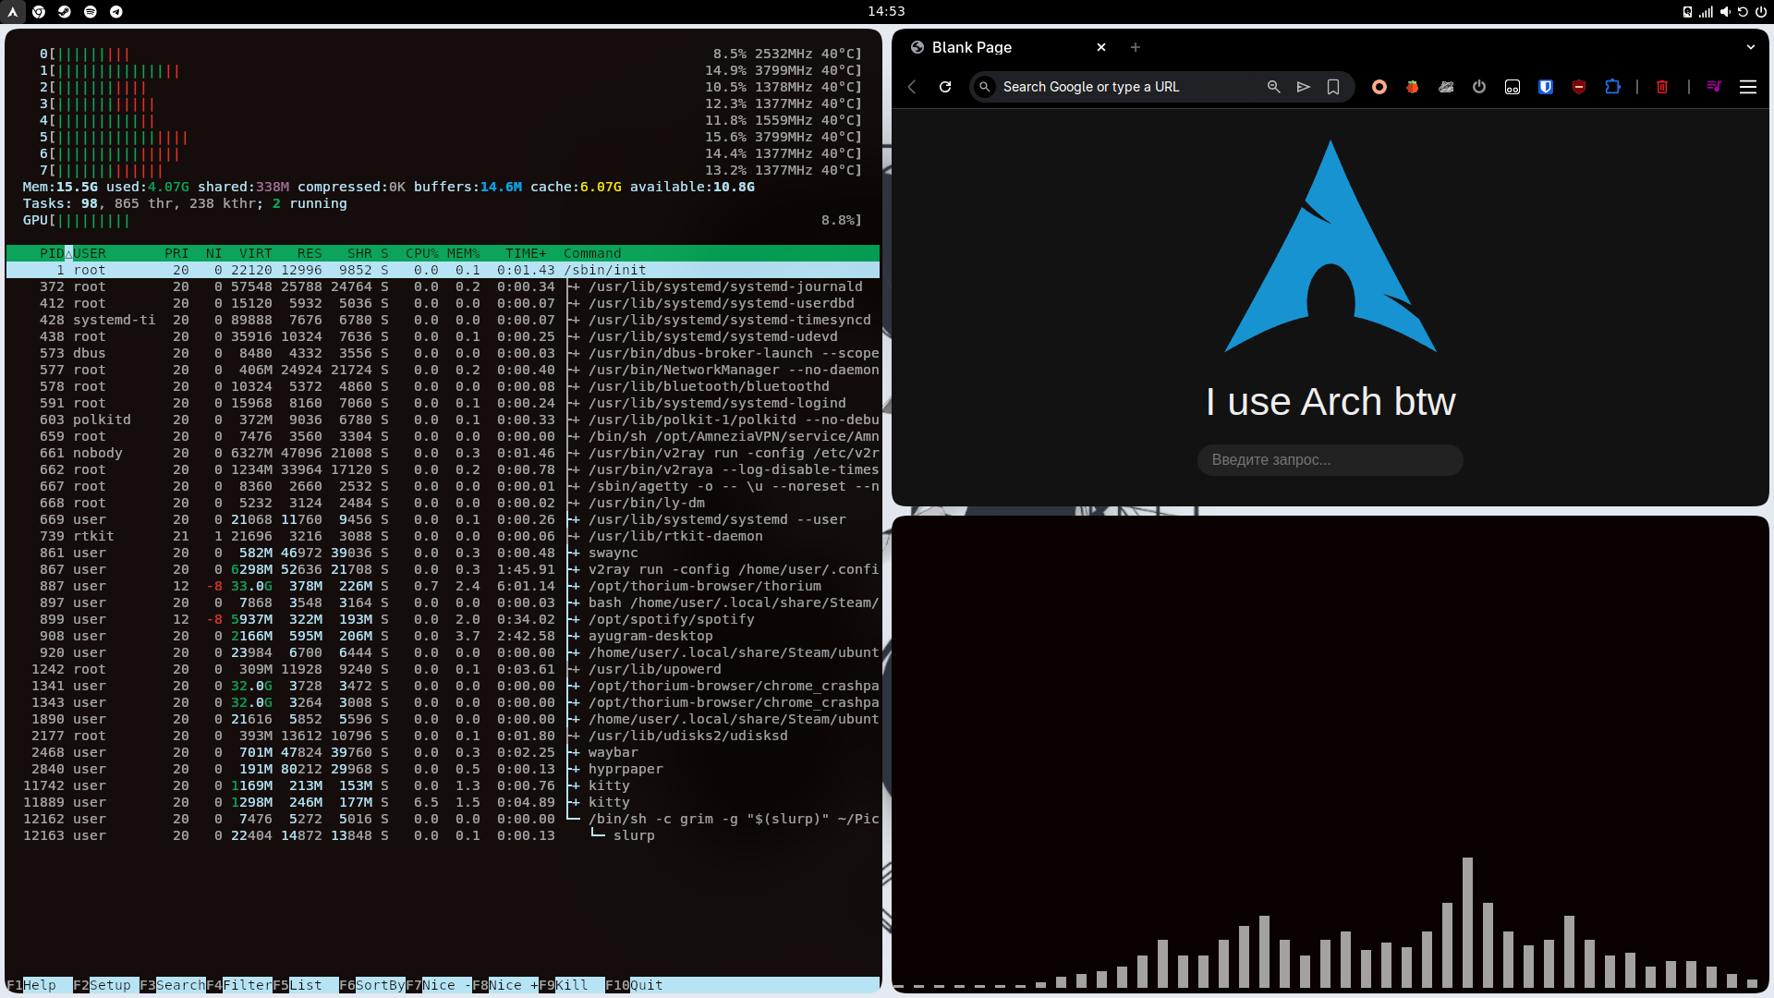Open the uBlock Origin red shield

click(1579, 87)
